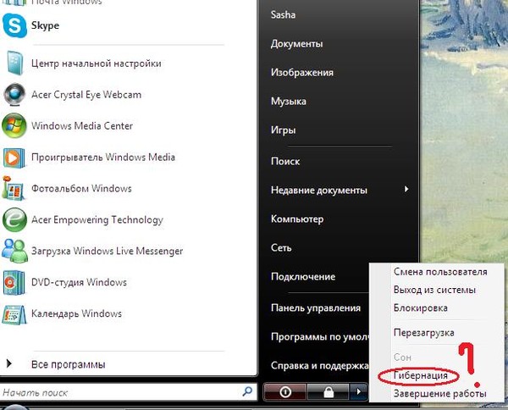Screen dimensions: 508x410
Task: Choose Блокировка from power menu
Action: point(421,307)
